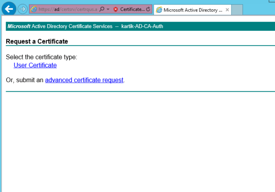This screenshot has height=192, width=275.
Task: Open a new blank tab
Action: coord(237,10)
